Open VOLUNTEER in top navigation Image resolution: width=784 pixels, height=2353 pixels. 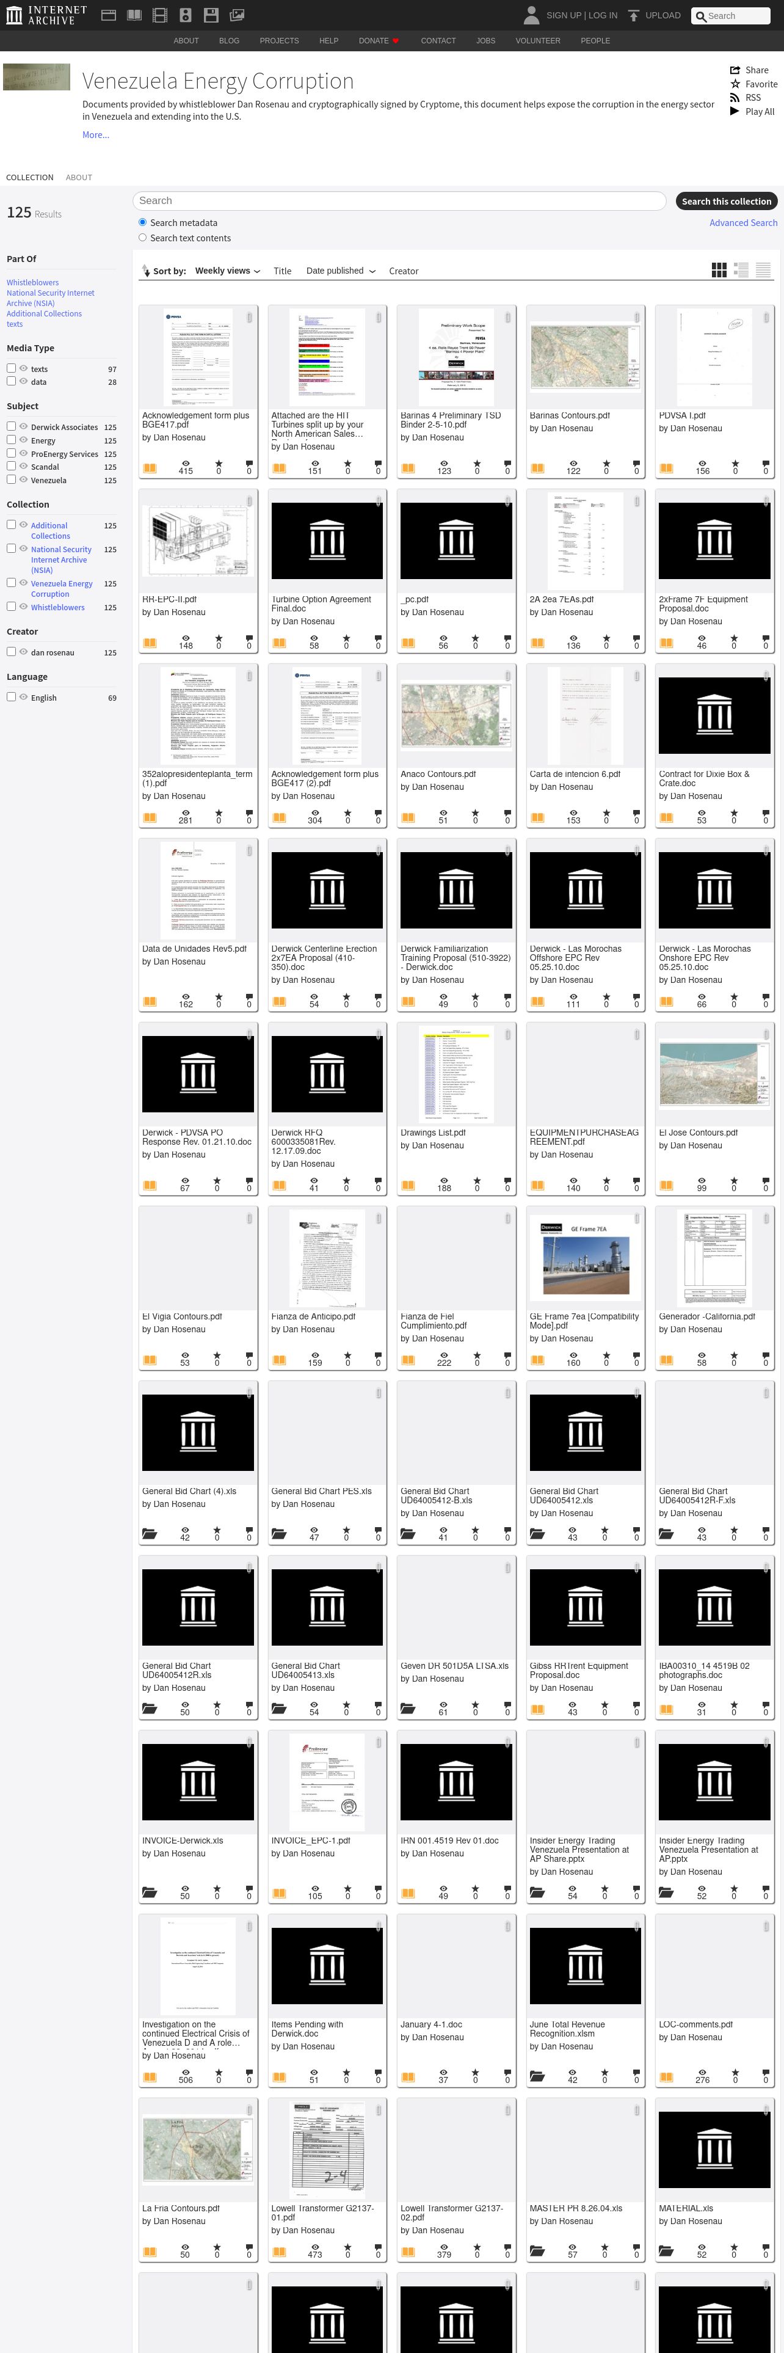tap(537, 41)
